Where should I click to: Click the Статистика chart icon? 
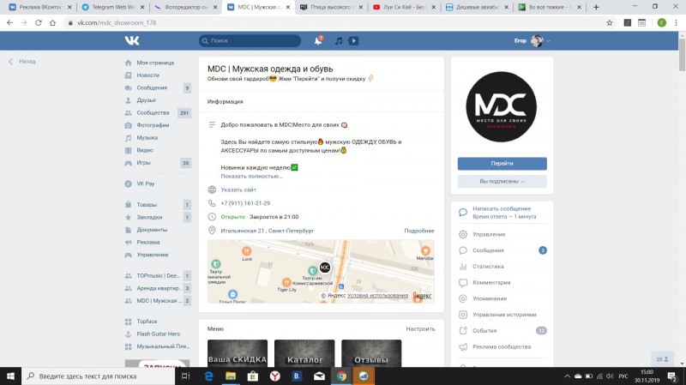(463, 267)
